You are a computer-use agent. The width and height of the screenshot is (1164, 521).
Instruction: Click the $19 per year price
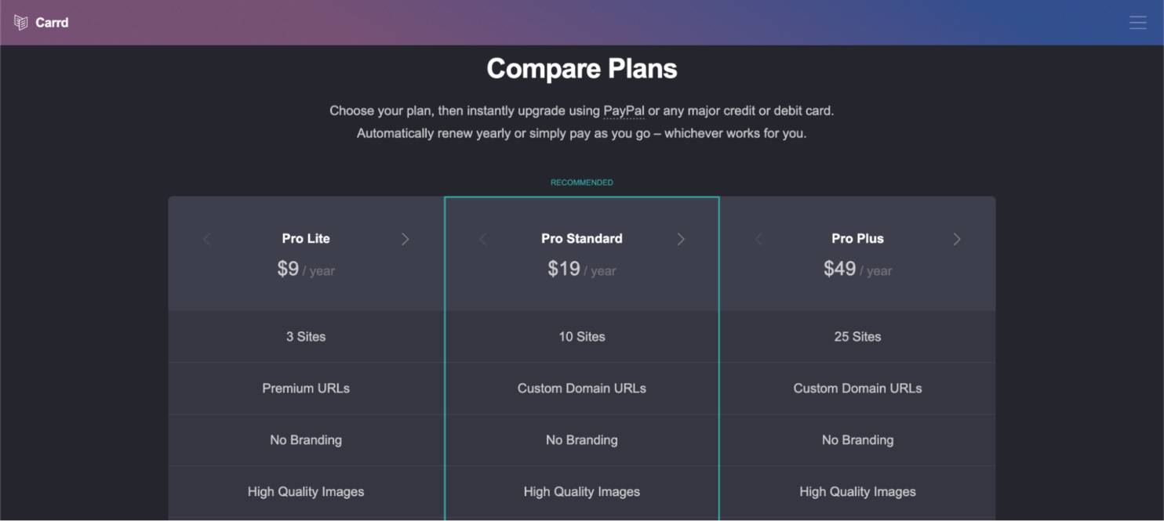pos(581,270)
